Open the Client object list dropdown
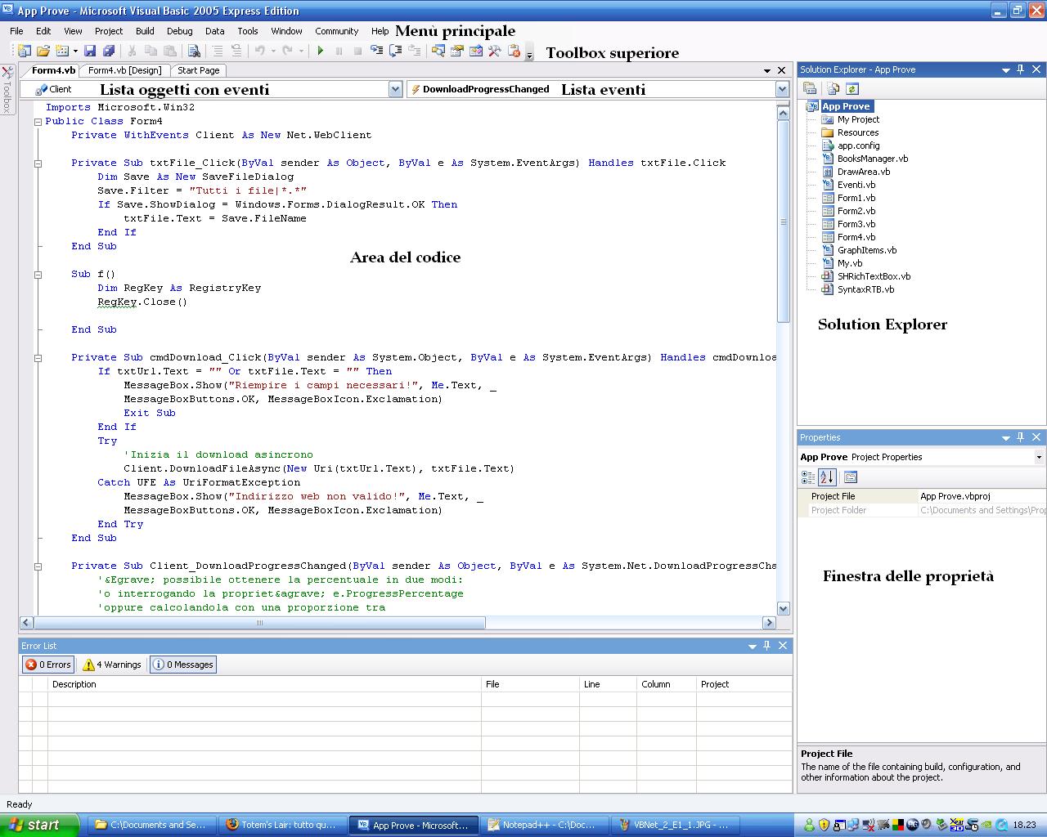 (x=395, y=89)
